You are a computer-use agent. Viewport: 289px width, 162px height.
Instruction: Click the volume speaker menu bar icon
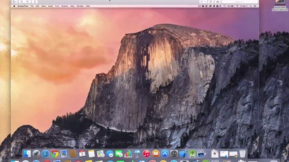point(220,6)
